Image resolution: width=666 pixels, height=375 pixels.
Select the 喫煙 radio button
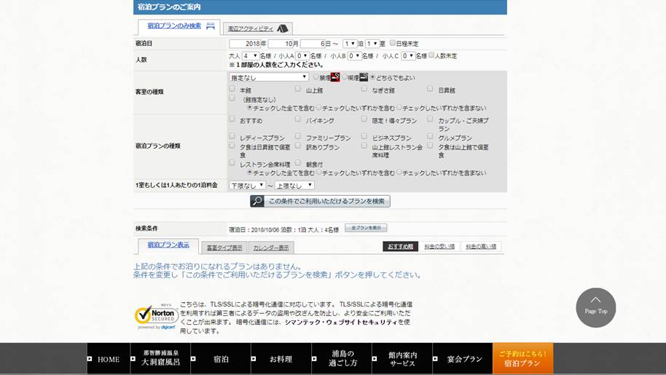(345, 77)
